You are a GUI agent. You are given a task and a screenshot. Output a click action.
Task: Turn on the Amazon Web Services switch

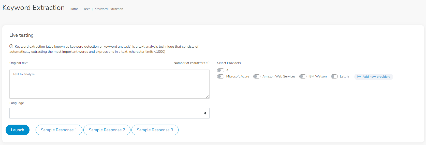(257, 76)
